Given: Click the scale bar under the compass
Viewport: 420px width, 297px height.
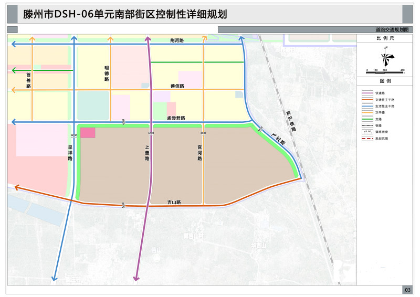Looking at the screenshot, I should click(385, 72).
